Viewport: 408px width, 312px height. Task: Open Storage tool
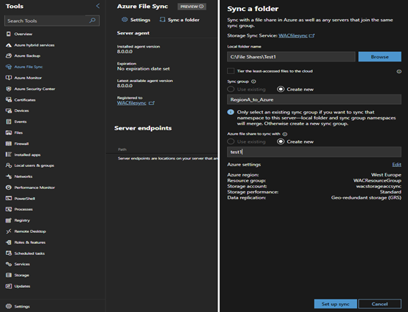click(x=21, y=275)
